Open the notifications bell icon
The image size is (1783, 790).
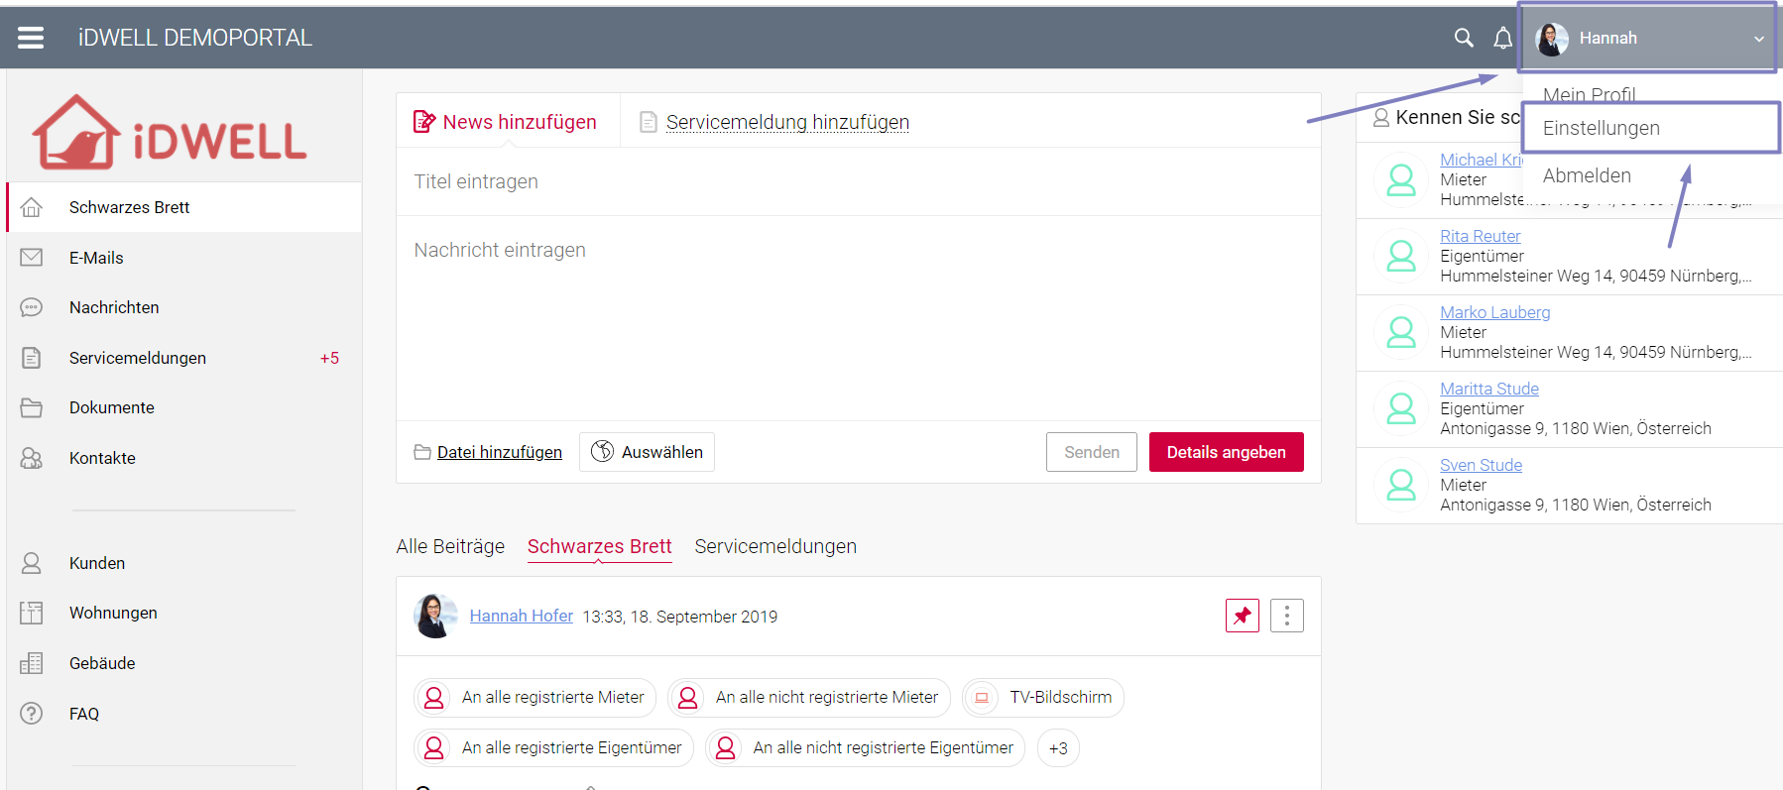(1503, 38)
